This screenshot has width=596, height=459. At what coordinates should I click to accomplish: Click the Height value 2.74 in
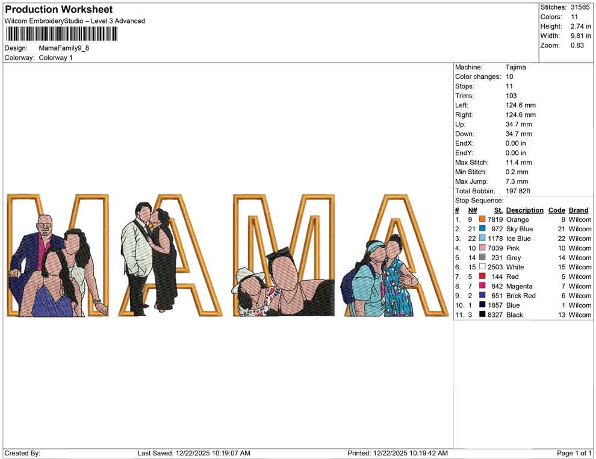pyautogui.click(x=580, y=27)
